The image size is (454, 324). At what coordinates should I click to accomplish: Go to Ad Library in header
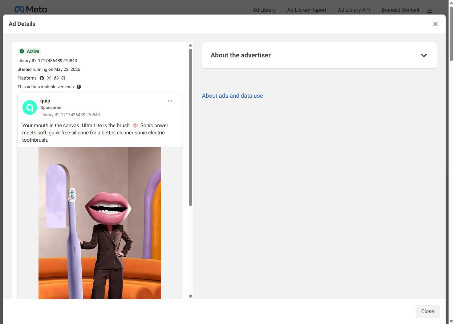click(x=264, y=10)
